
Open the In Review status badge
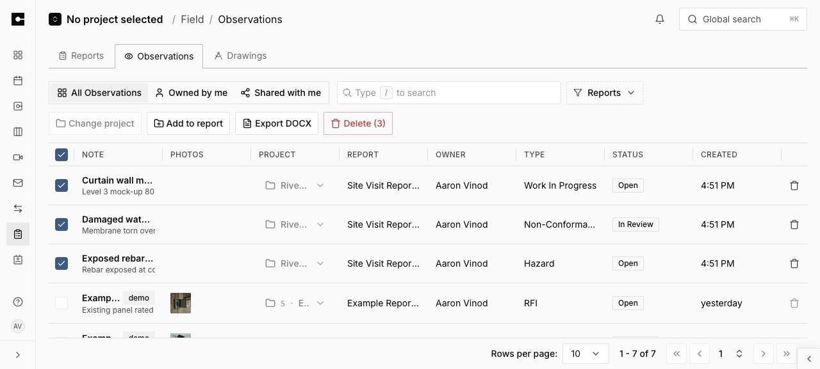point(635,224)
